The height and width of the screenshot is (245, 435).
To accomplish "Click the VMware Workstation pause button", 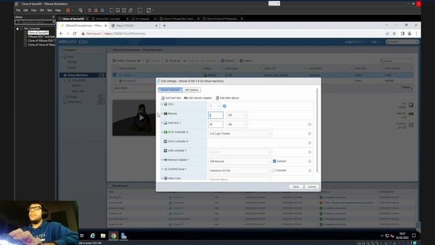I will pyautogui.click(x=68, y=10).
